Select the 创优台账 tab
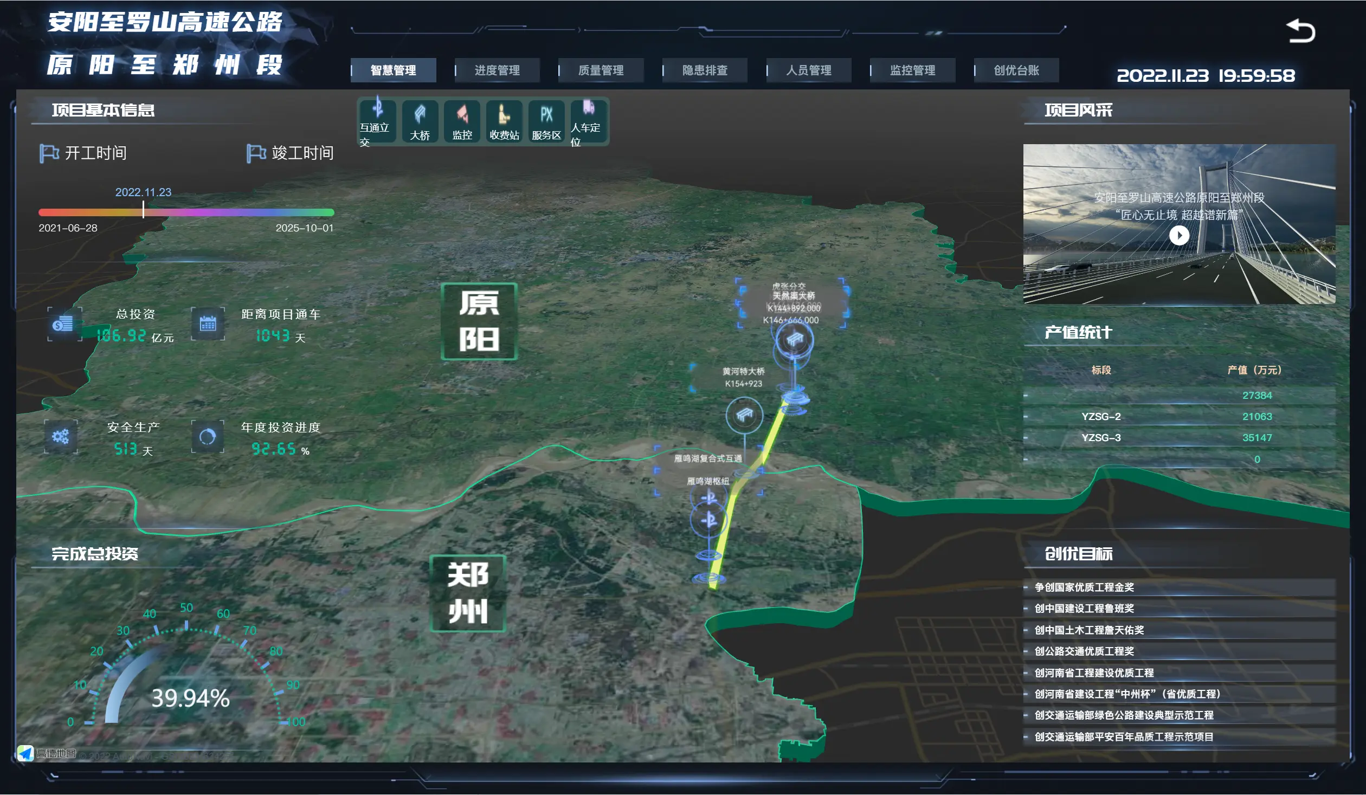The width and height of the screenshot is (1366, 795). [1016, 70]
